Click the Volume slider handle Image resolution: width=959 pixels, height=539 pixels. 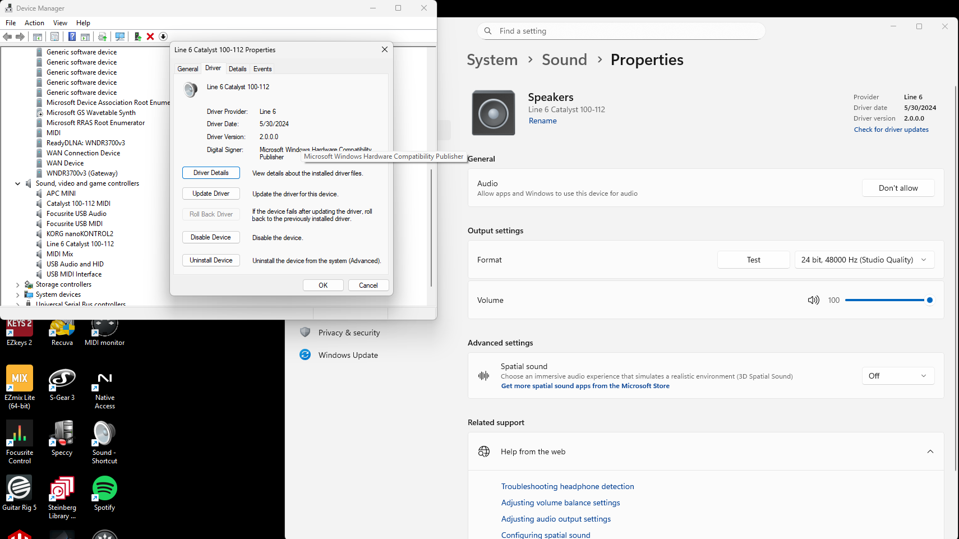pyautogui.click(x=929, y=300)
